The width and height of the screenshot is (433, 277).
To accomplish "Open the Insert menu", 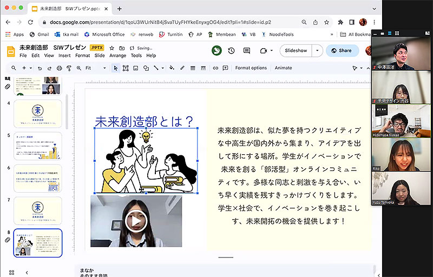I will [x=64, y=55].
